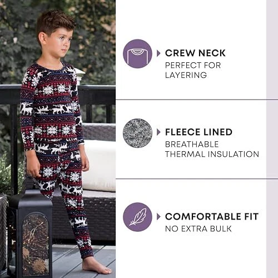Select the COMFORTABLE FIT heading
The height and width of the screenshot is (278, 278).
(x=212, y=216)
